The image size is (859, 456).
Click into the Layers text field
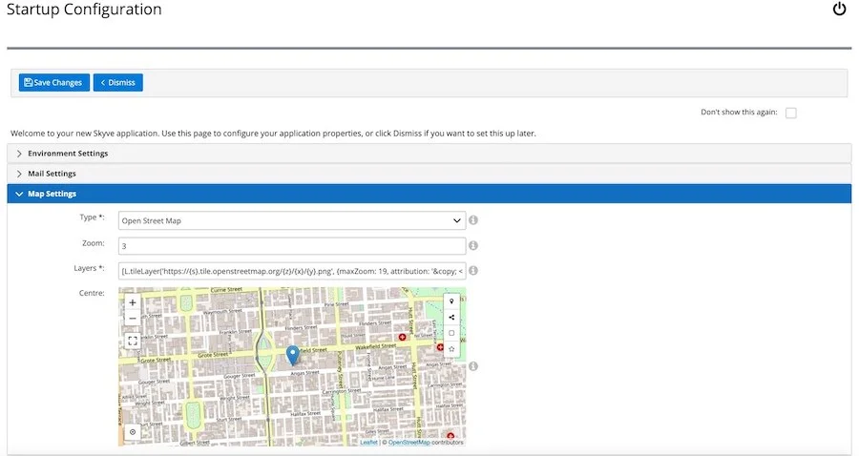(x=292, y=271)
